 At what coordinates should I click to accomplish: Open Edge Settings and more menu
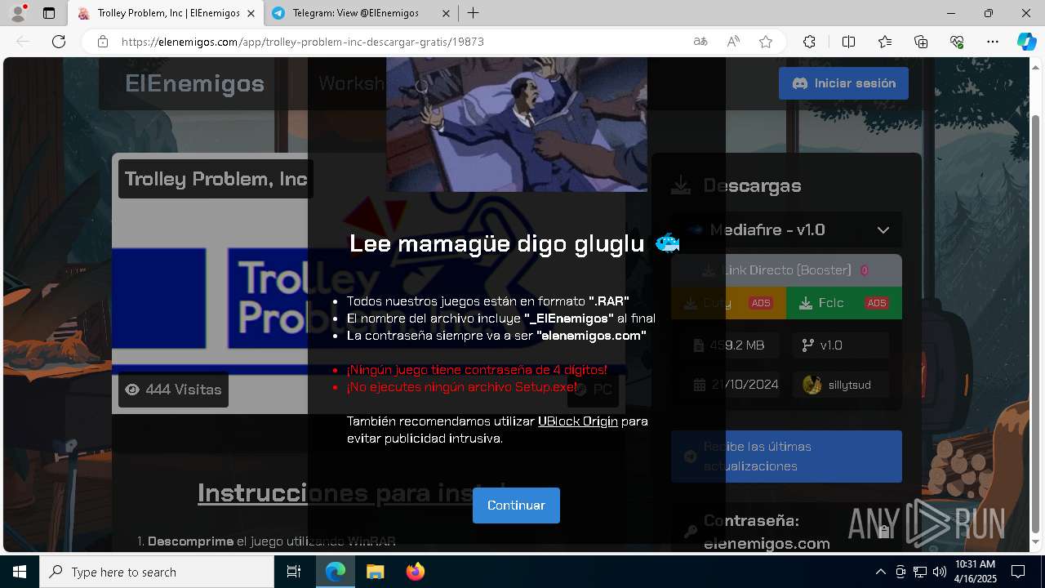[x=993, y=42]
